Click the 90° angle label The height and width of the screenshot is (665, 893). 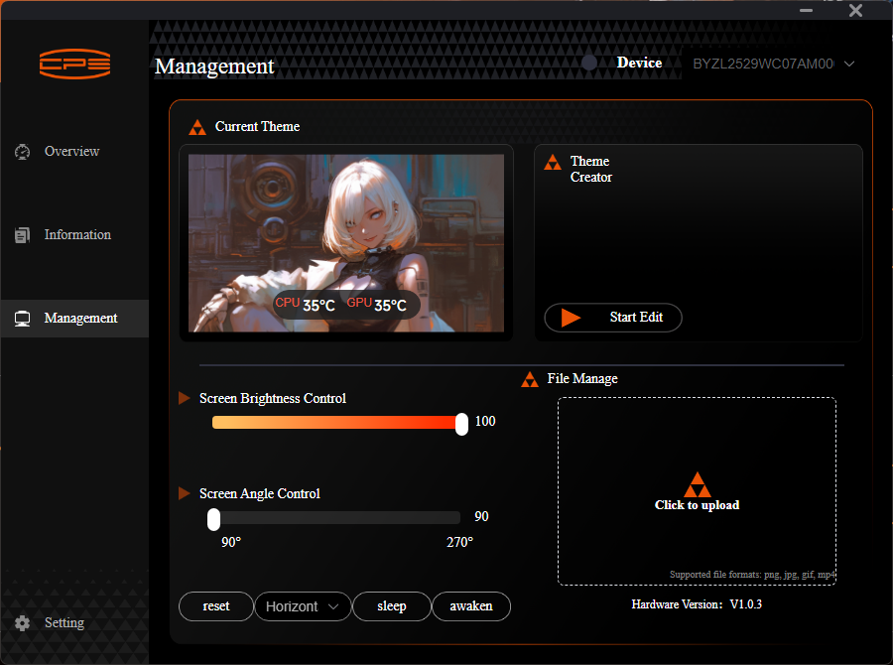click(x=231, y=542)
